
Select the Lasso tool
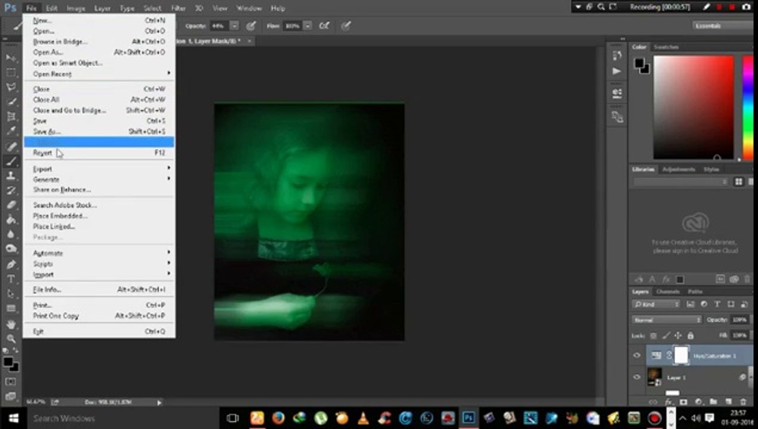11,88
